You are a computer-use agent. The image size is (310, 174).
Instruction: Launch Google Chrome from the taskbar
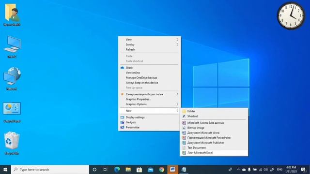click(161, 170)
